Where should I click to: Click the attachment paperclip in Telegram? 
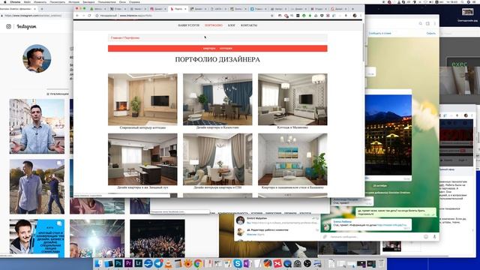(325, 237)
